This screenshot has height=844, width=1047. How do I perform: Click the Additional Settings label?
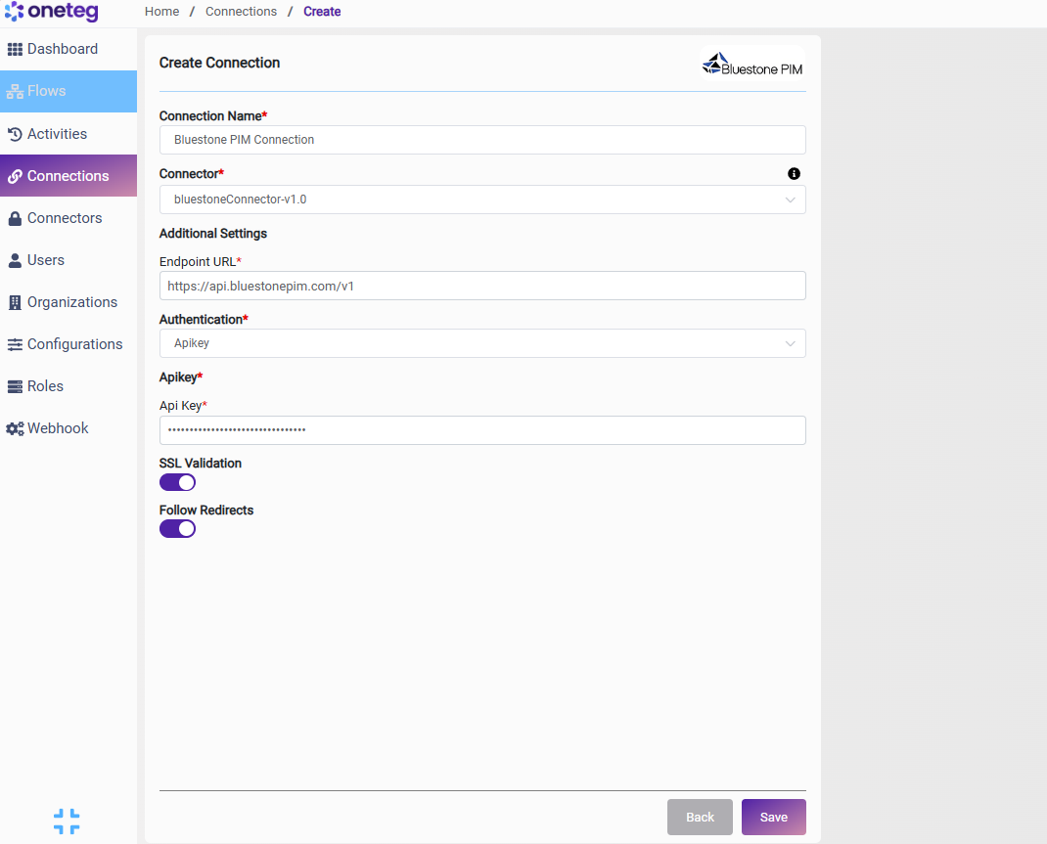(x=213, y=234)
